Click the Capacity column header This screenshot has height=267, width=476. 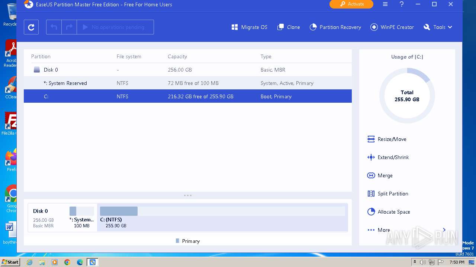pyautogui.click(x=177, y=56)
